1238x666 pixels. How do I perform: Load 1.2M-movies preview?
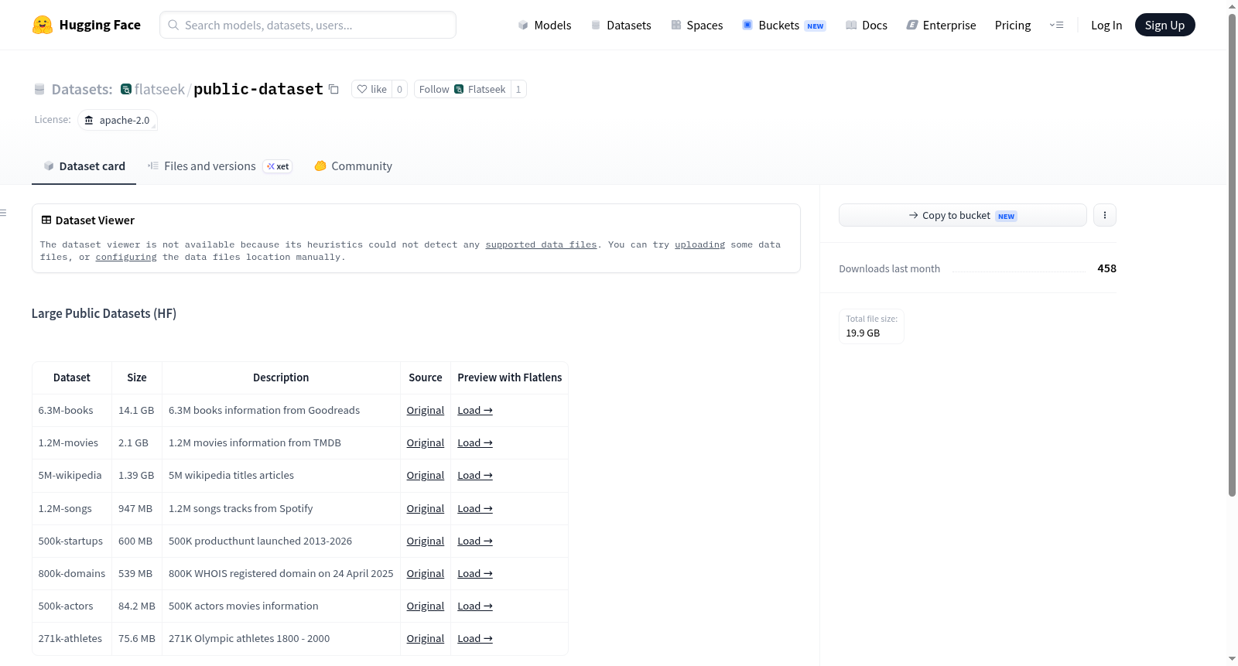[x=475, y=442]
